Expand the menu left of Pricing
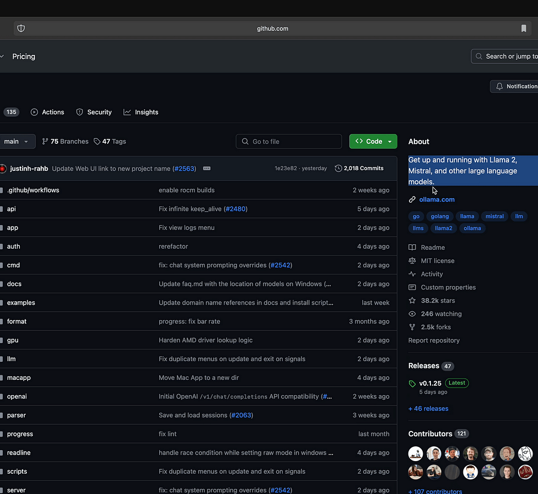The height and width of the screenshot is (494, 538). [2, 57]
